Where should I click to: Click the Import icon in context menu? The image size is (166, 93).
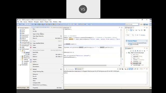pos(31,59)
